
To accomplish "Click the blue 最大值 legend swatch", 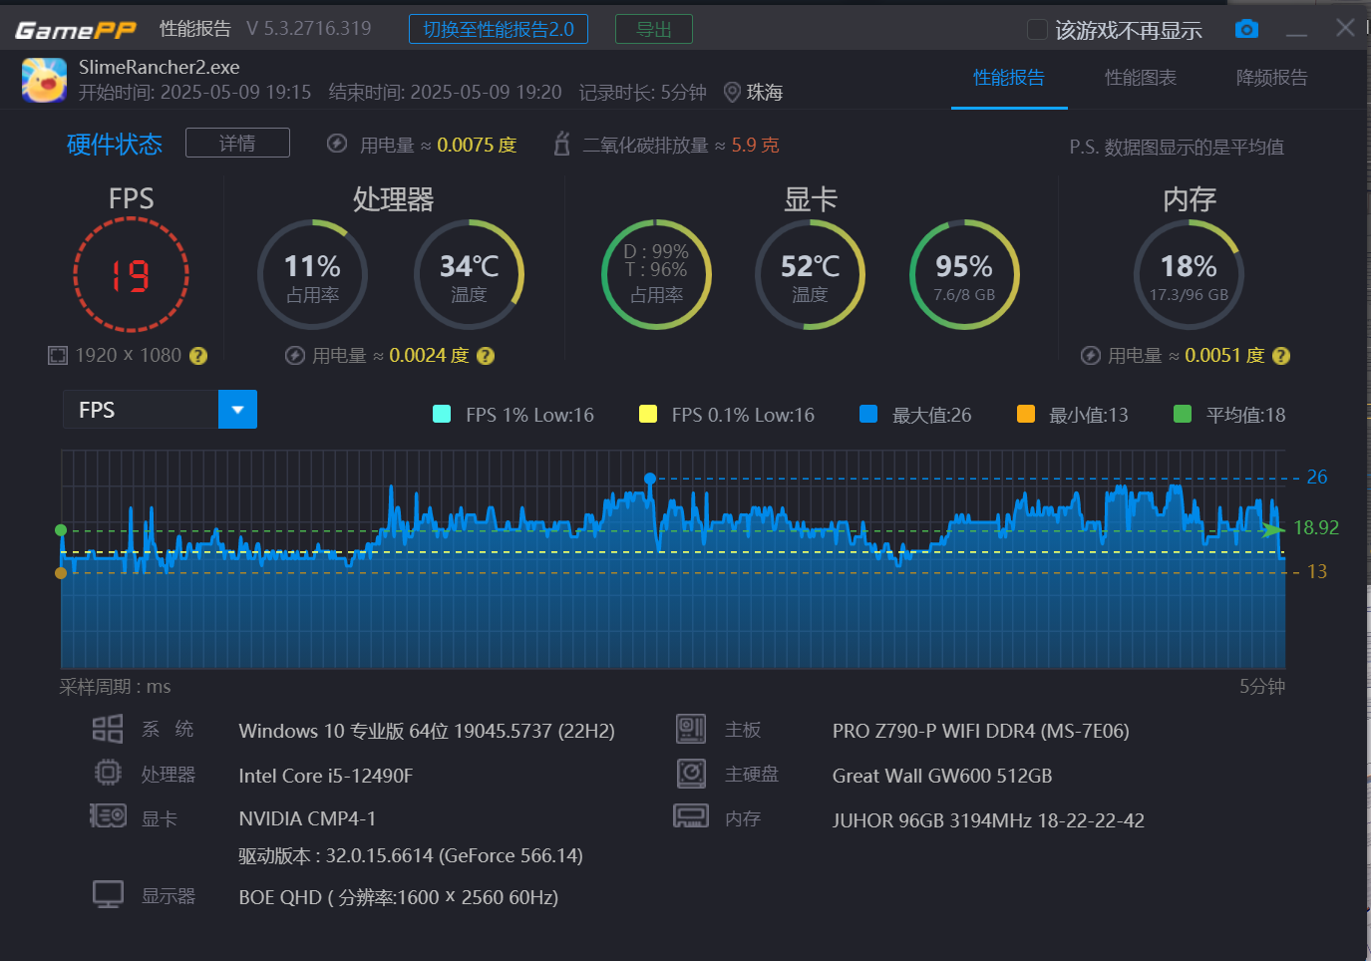I will (x=868, y=414).
